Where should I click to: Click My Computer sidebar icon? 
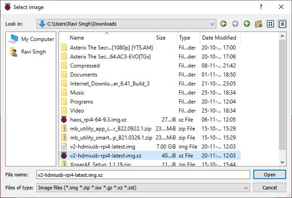coord(13,39)
